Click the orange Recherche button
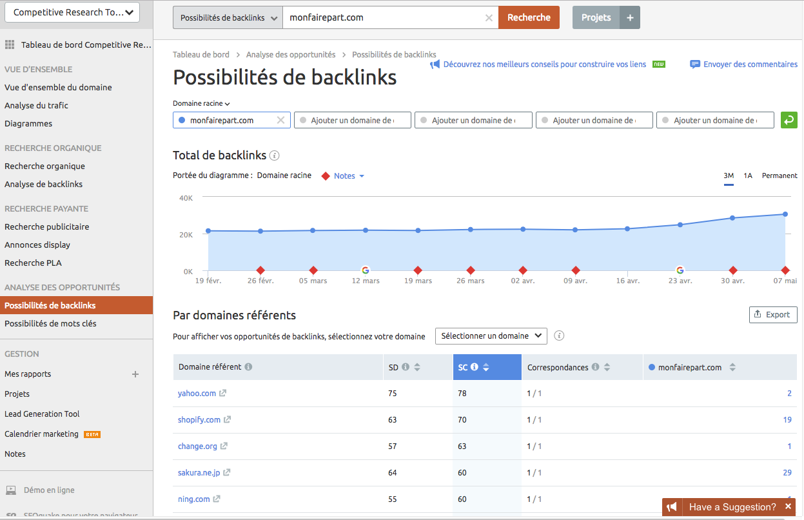 click(529, 18)
